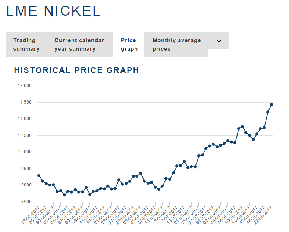Image resolution: width=289 pixels, height=232 pixels.
Task: Open Monthly average prices tab
Action: click(x=177, y=45)
